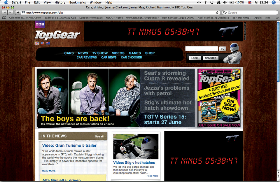This screenshot has height=182, width=280.
Task: Click the LOGIN button
Action: tap(195, 58)
